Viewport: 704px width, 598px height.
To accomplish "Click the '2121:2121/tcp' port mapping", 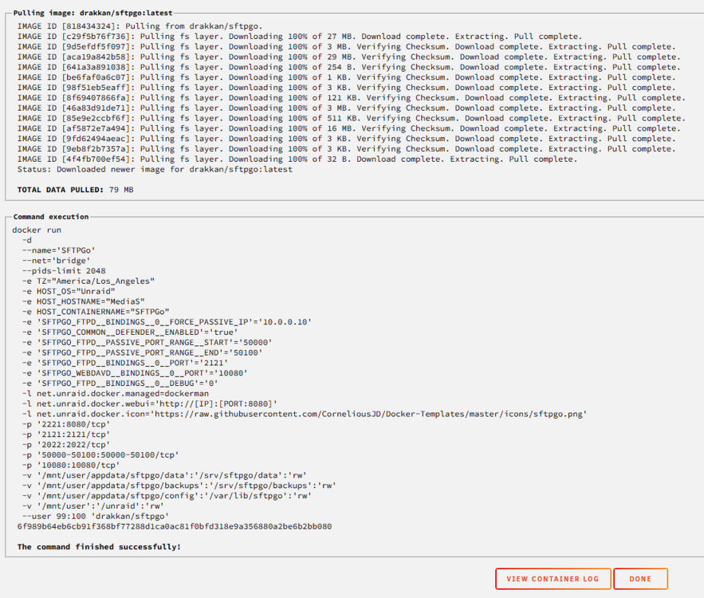I will point(66,435).
